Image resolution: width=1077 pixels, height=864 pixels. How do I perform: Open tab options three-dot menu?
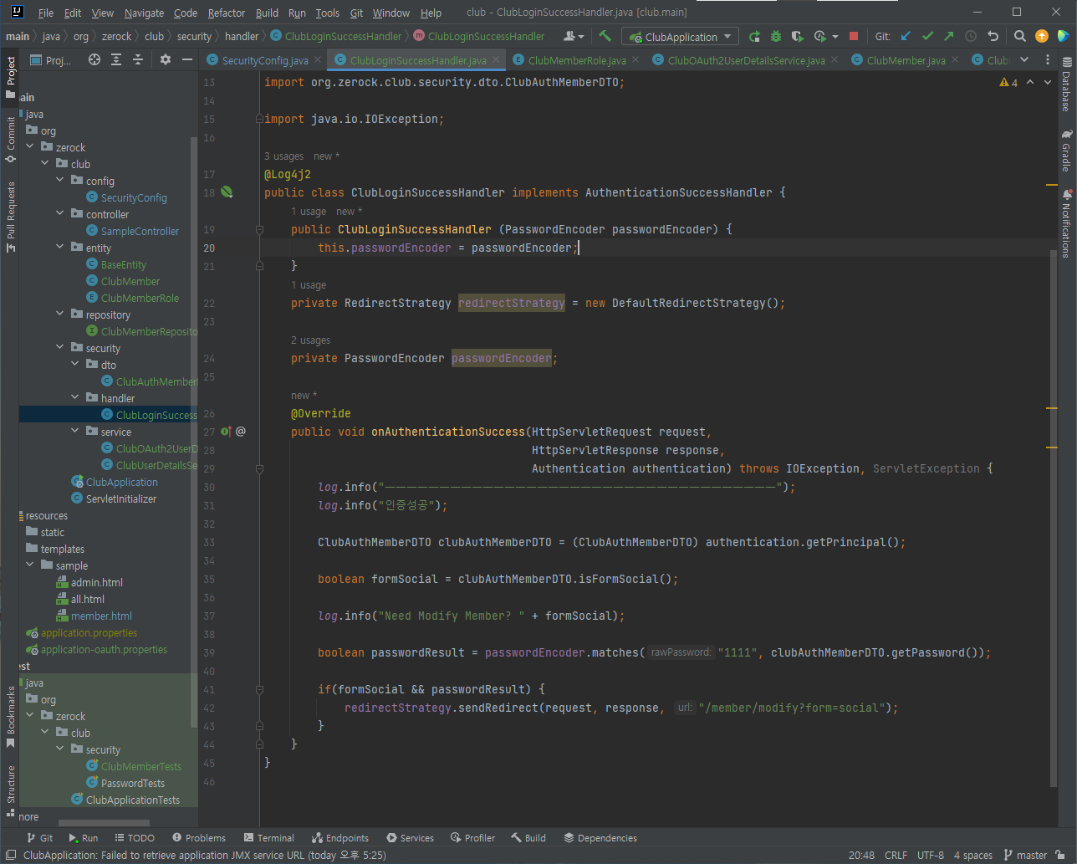click(x=1047, y=60)
